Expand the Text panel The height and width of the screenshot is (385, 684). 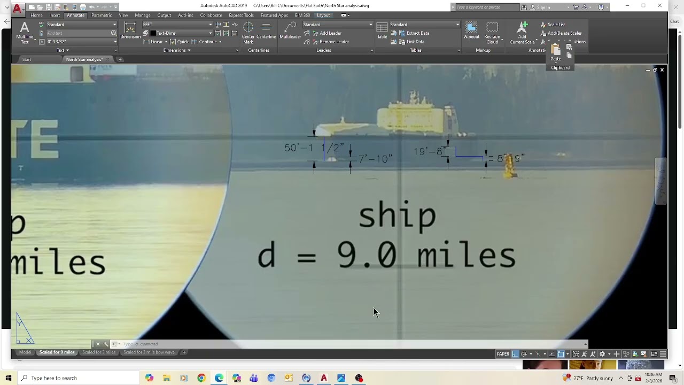coord(63,50)
